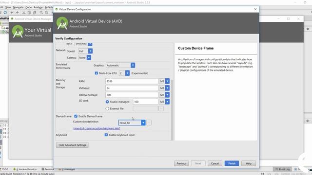Open the upper gear settings icon in Android Studio
Image resolution: width=312 pixels, height=175 pixels.
pos(308,29)
